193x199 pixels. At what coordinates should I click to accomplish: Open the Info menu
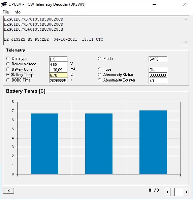[17, 12]
